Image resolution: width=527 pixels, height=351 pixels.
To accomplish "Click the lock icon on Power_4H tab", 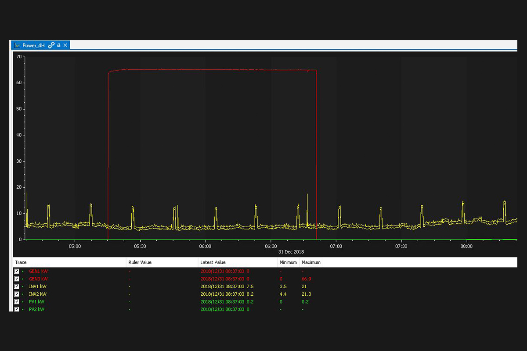I will click(x=59, y=45).
